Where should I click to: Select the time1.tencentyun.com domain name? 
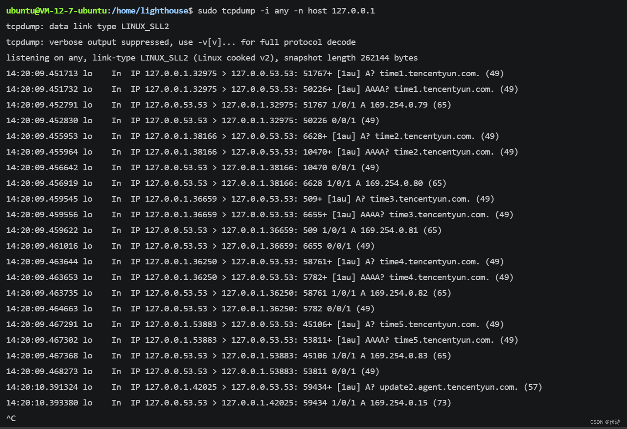[x=428, y=73]
